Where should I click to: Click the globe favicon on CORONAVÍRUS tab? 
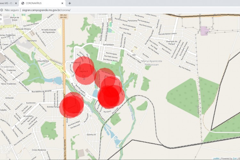23,3
